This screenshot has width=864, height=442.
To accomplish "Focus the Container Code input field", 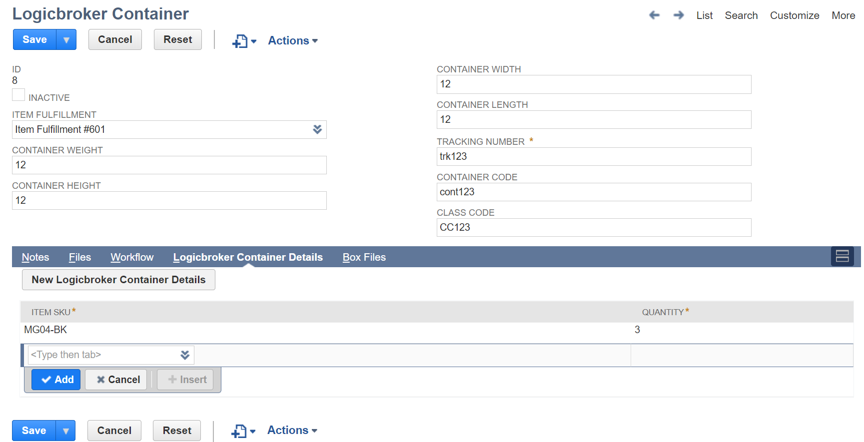I will click(x=593, y=192).
